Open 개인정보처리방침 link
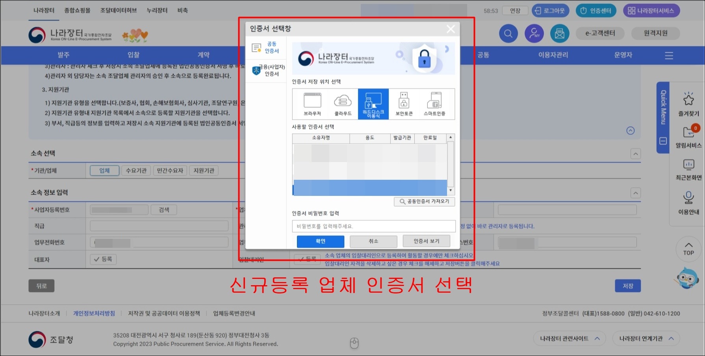 pos(94,313)
